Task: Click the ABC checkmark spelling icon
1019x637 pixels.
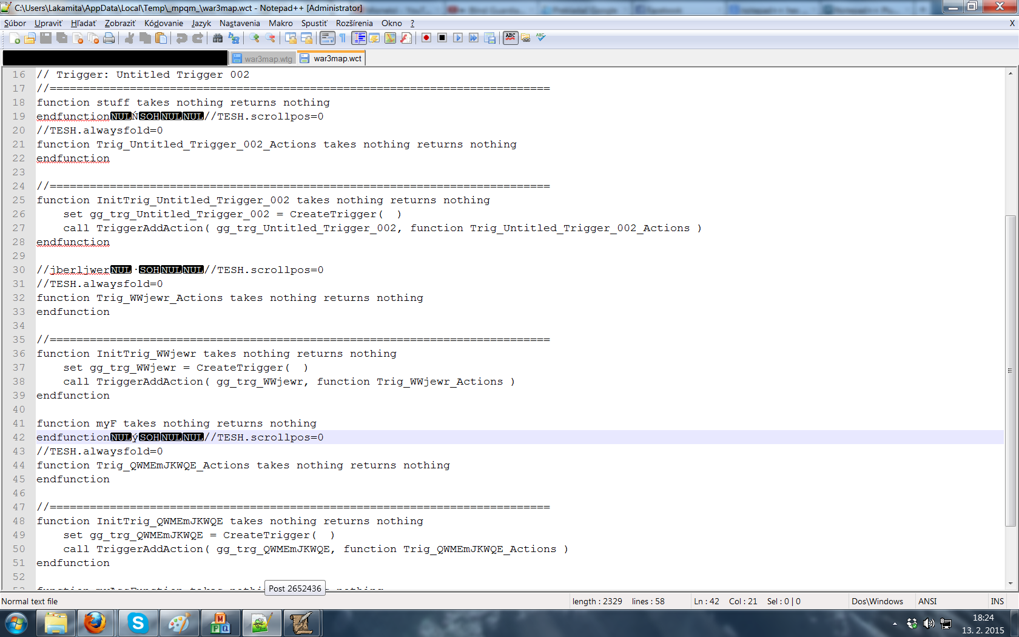Action: tap(541, 38)
